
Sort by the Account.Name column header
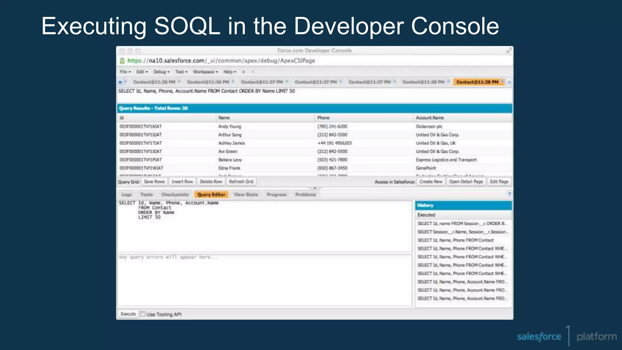tap(463, 118)
